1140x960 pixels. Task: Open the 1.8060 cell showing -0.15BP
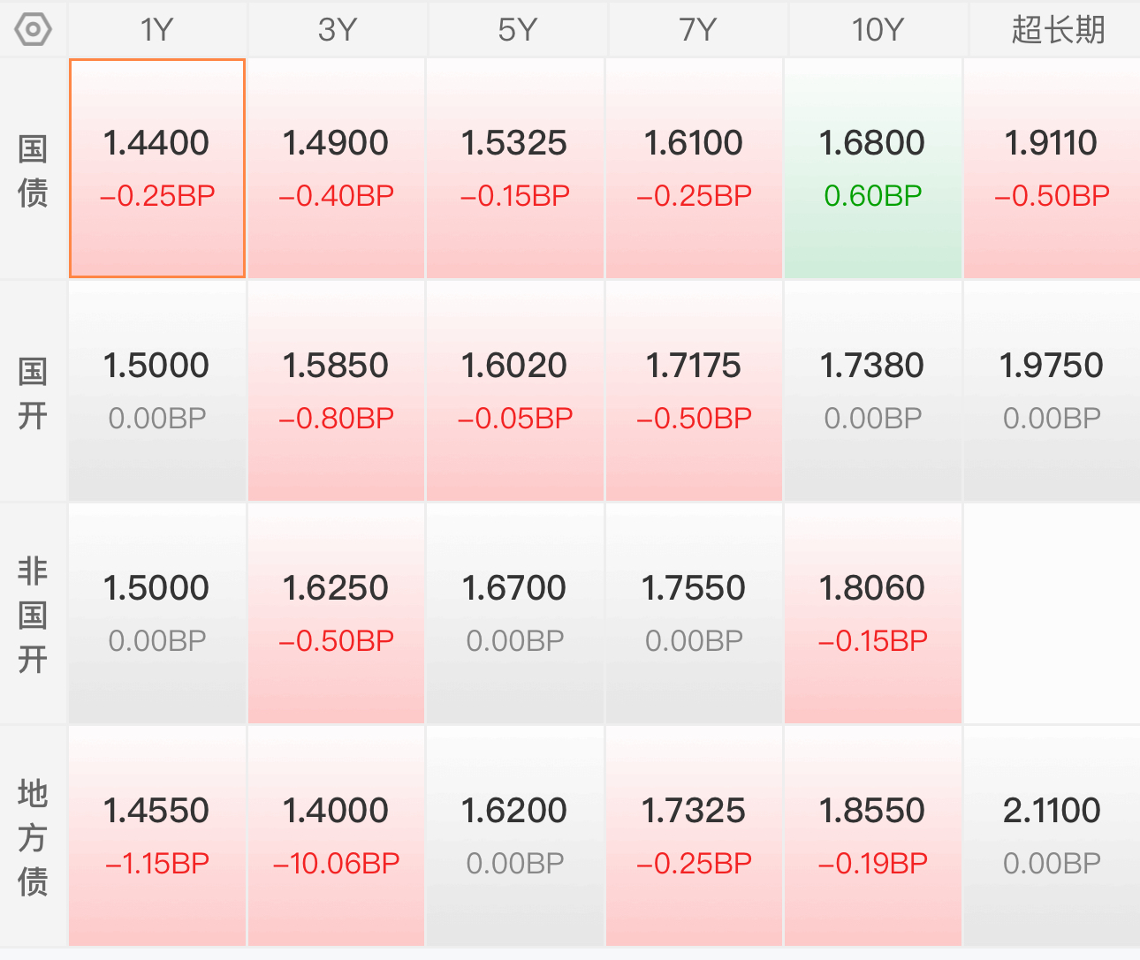click(872, 614)
